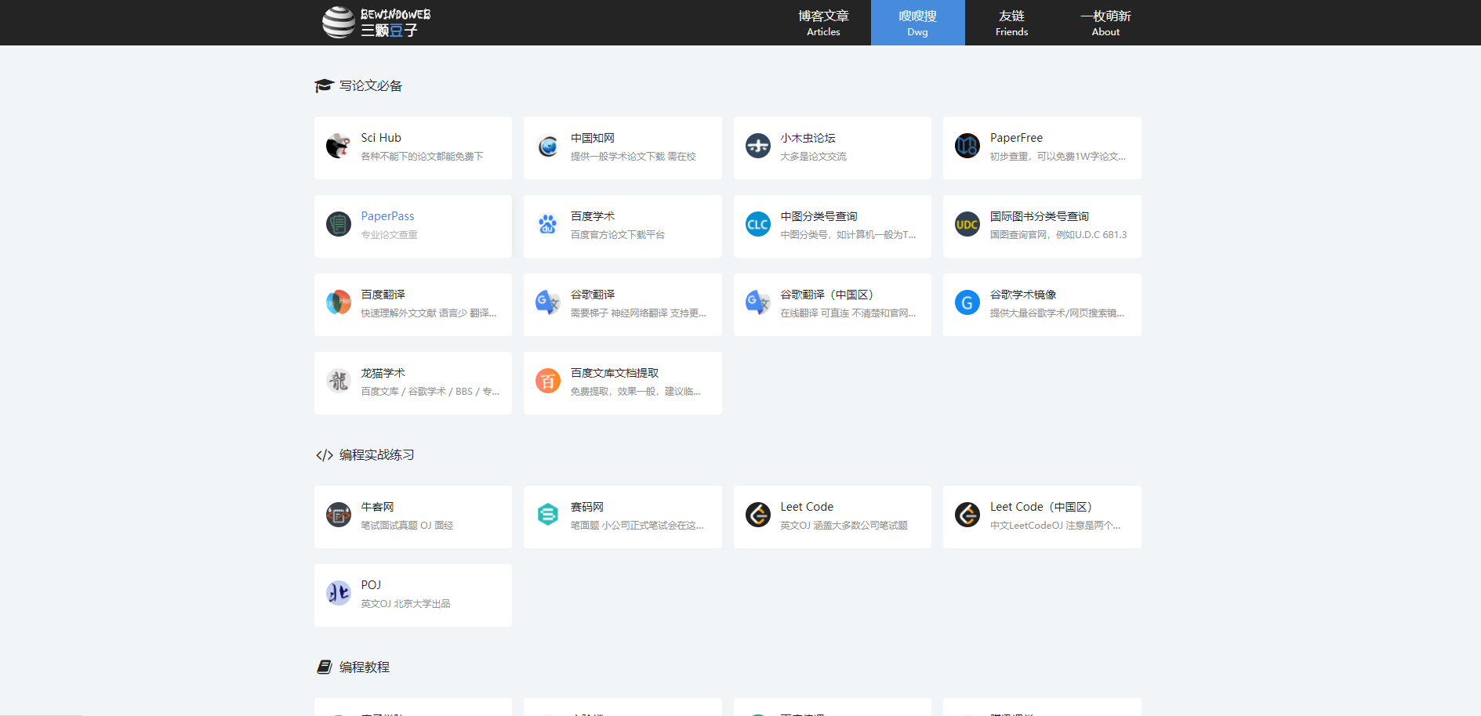Click the 中国知网 globe icon

tap(548, 146)
